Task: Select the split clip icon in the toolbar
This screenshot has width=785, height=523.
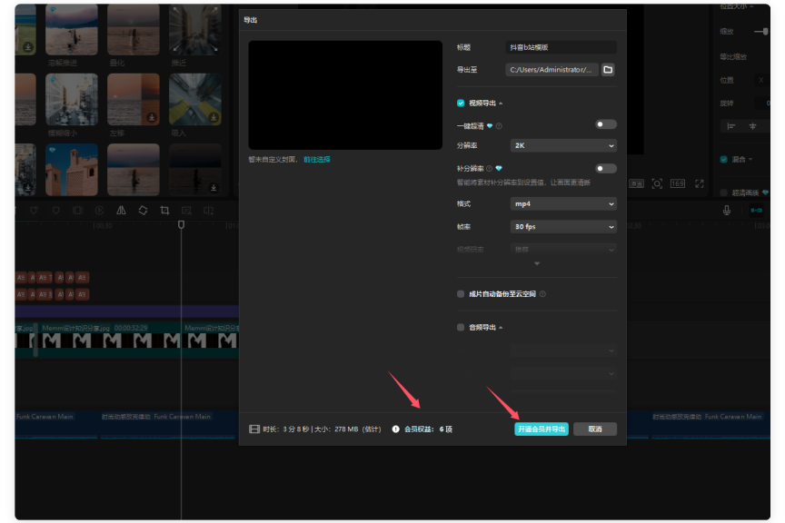Action: [208, 211]
